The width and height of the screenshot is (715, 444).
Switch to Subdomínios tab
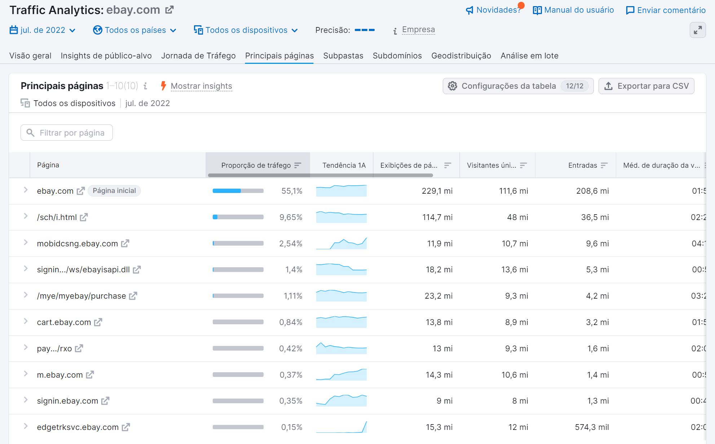coord(397,56)
